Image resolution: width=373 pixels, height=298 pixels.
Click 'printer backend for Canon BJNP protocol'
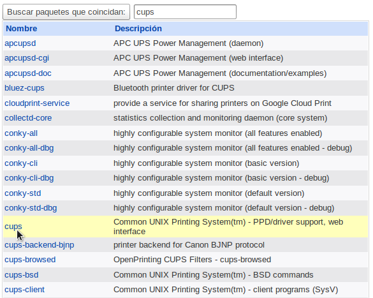tap(189, 245)
